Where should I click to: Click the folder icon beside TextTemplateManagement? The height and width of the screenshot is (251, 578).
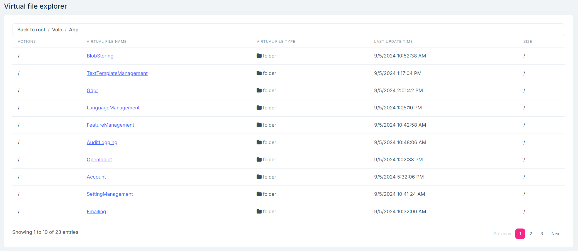click(x=259, y=73)
